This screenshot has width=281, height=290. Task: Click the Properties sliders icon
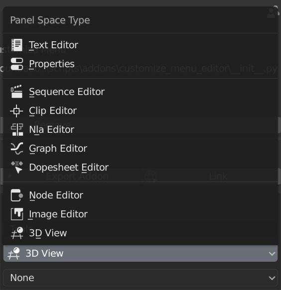coord(16,64)
